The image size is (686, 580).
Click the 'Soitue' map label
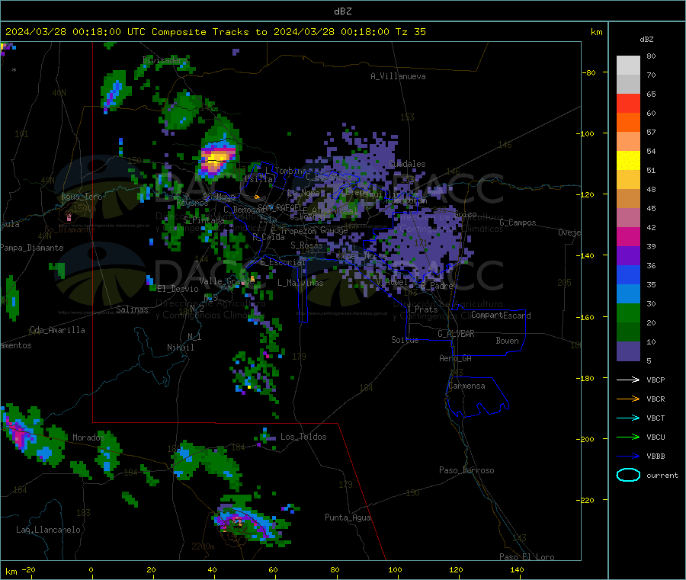(x=405, y=340)
